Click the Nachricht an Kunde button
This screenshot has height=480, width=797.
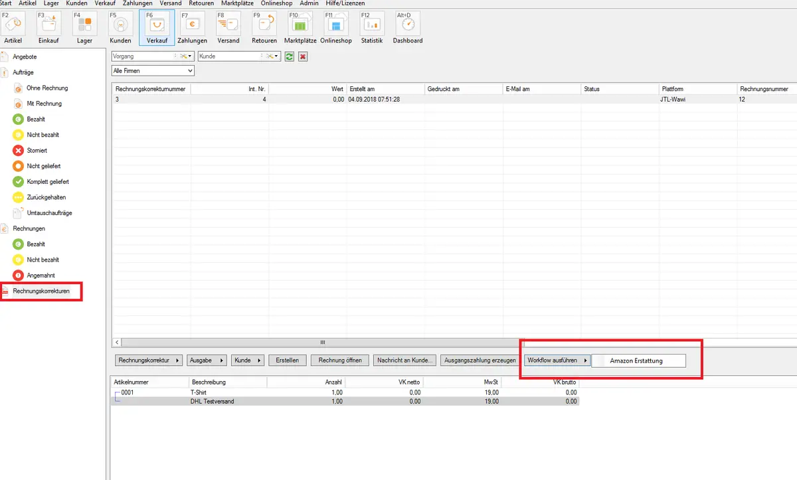404,360
